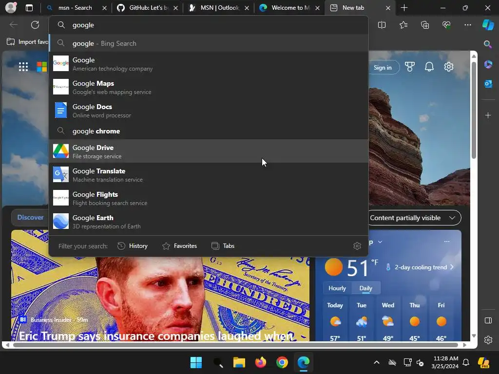This screenshot has height=374, width=499.
Task: Open the taskbar Search magnifier
Action: (x=218, y=362)
